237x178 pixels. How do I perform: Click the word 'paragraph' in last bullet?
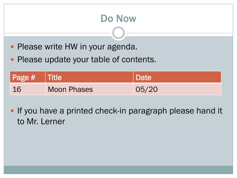pos(148,111)
